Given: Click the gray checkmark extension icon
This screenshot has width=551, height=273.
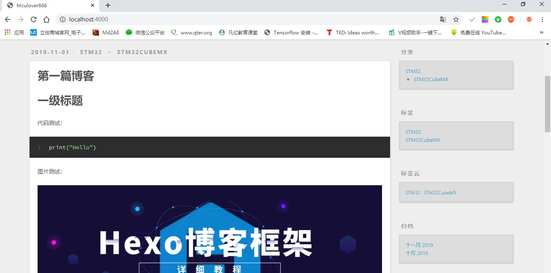Looking at the screenshot, I should pyautogui.click(x=472, y=19).
